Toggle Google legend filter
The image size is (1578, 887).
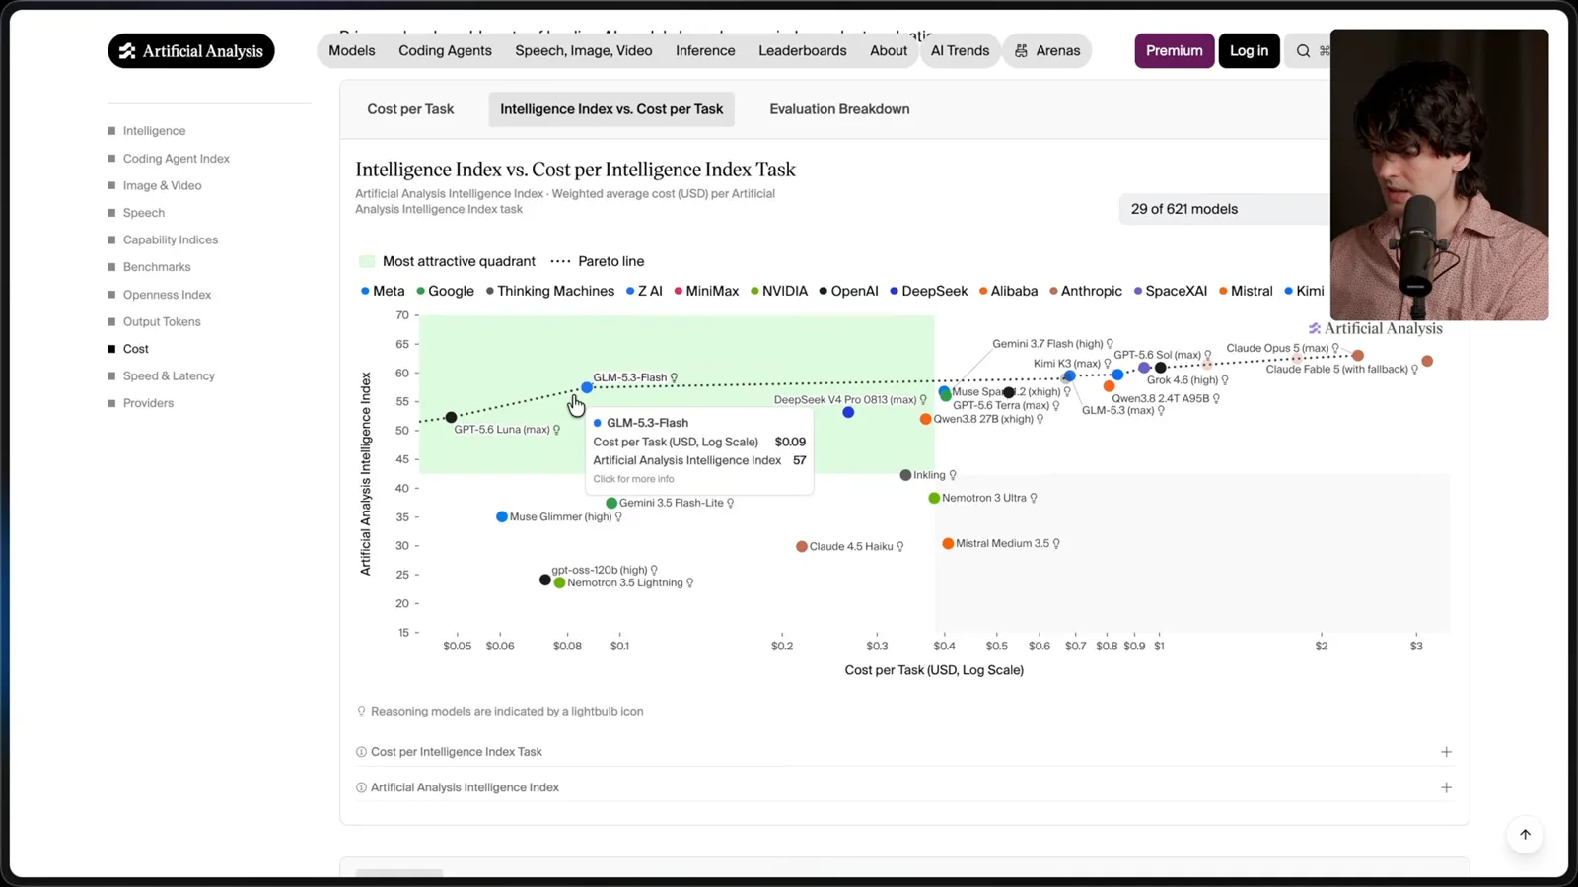tap(445, 291)
